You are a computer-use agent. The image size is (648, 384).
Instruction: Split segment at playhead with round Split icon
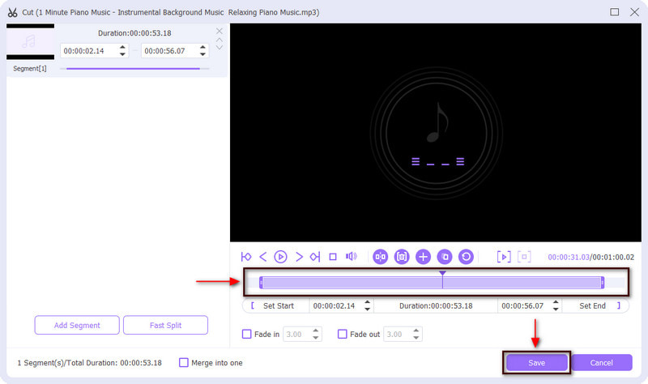[380, 257]
